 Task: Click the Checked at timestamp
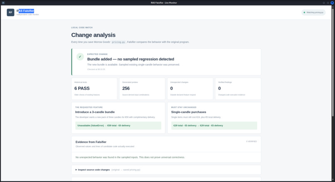point(96,69)
